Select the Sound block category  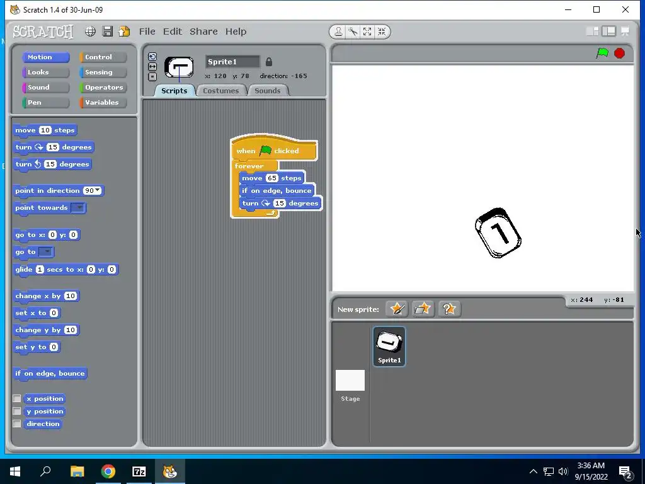tap(45, 87)
